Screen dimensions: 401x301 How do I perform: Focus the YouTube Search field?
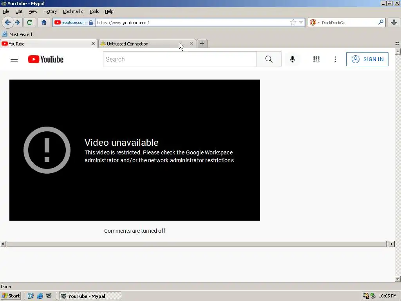180,60
